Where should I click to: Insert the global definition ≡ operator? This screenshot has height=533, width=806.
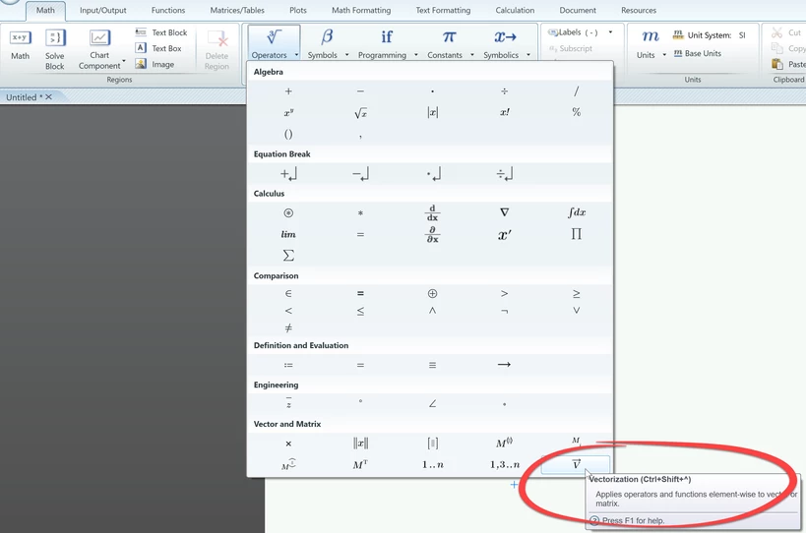tap(432, 365)
